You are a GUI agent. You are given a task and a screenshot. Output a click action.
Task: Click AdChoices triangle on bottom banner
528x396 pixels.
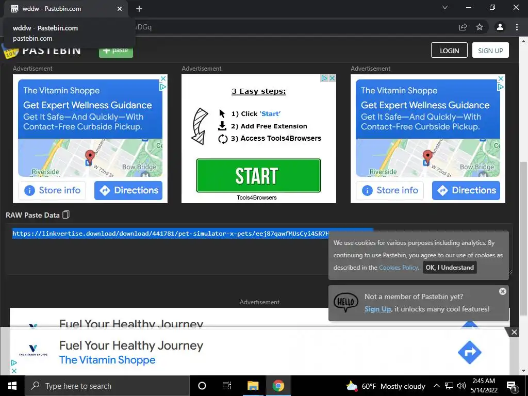(x=14, y=362)
